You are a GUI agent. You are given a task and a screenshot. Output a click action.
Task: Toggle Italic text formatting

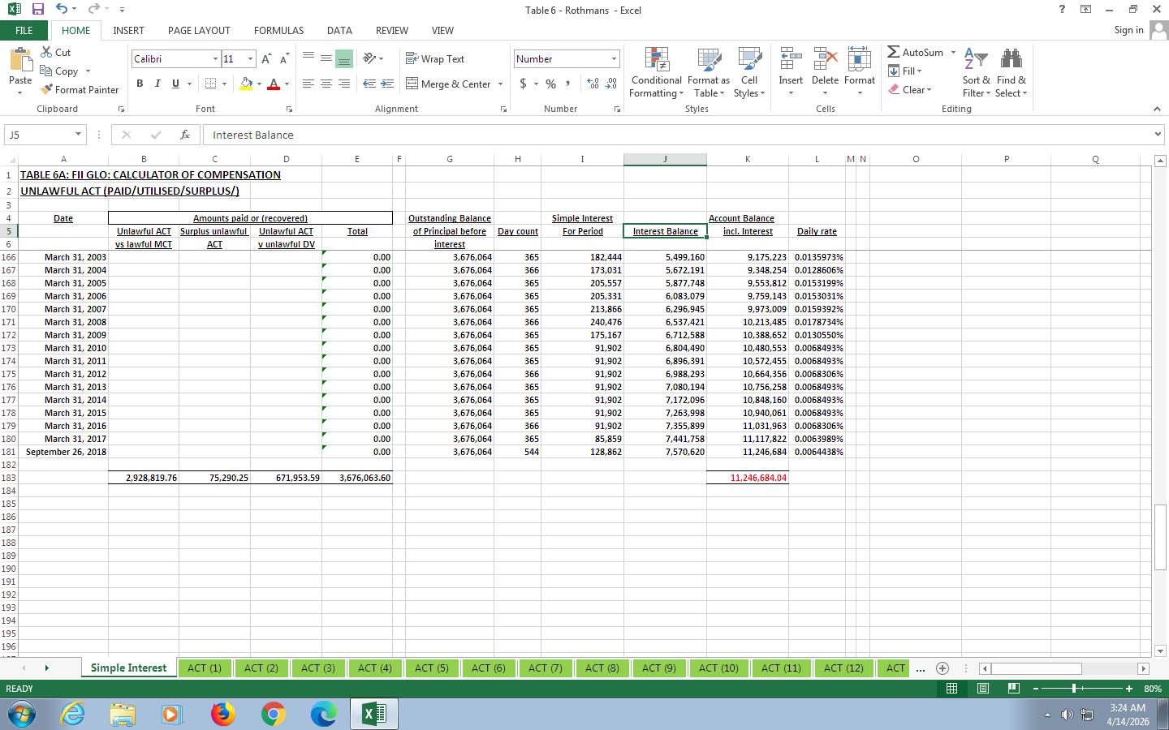[157, 84]
